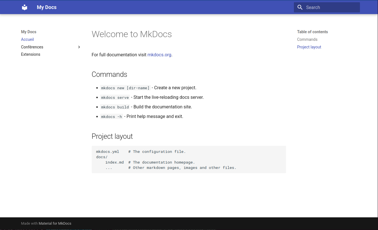Click the Welcome to MkDocs page heading
Image resolution: width=378 pixels, height=230 pixels.
[132, 34]
